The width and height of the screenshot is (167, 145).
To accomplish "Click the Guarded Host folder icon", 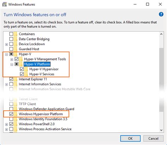I will [16, 49].
